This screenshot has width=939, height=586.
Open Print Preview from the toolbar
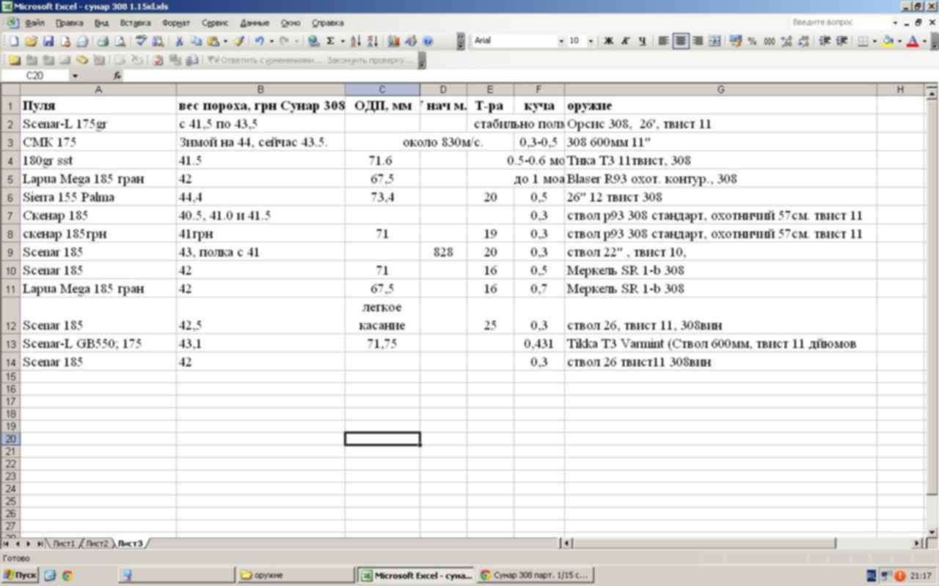pos(120,41)
